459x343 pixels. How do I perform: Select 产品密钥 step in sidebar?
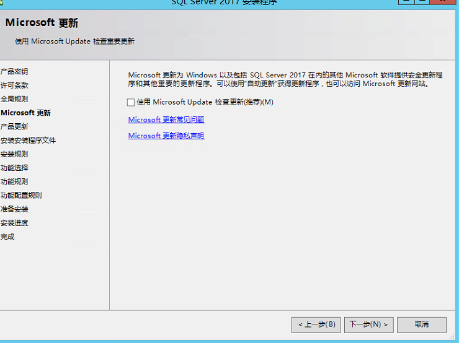[14, 72]
